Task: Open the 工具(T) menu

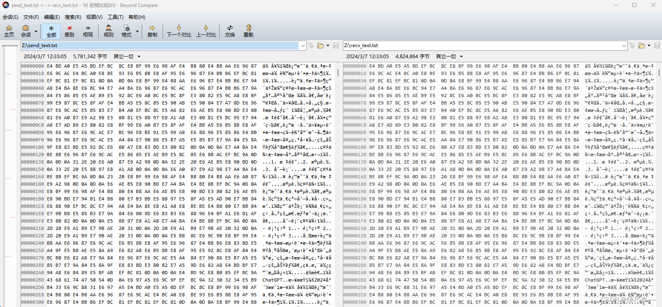Action: point(115,17)
